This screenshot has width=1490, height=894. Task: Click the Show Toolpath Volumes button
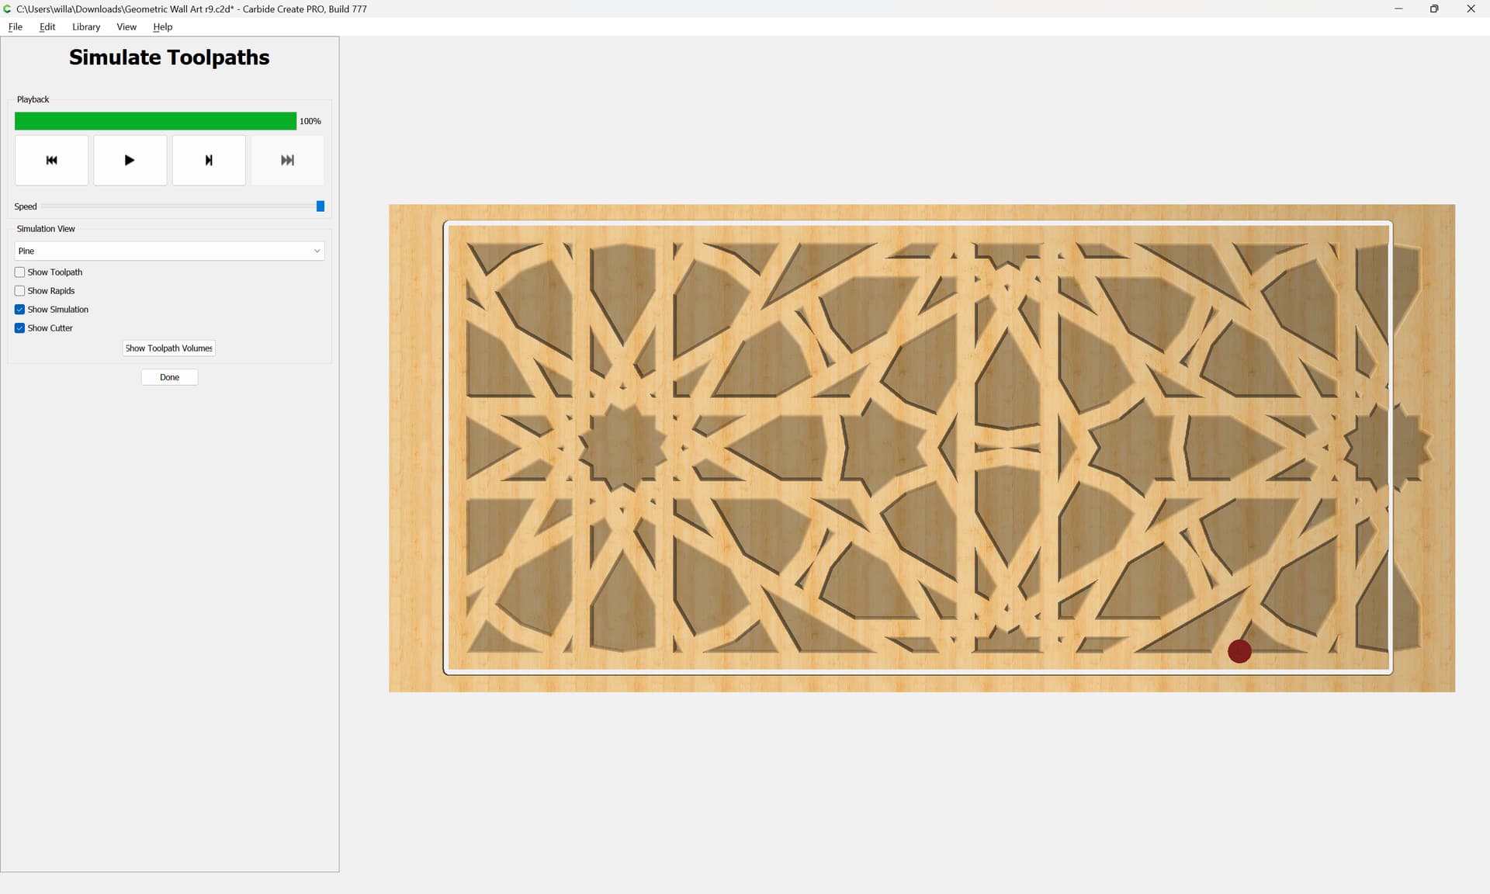tap(168, 348)
